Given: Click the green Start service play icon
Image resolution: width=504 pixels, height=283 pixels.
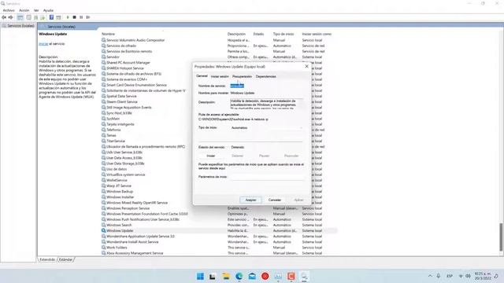Looking at the screenshot, I should click(x=68, y=17).
